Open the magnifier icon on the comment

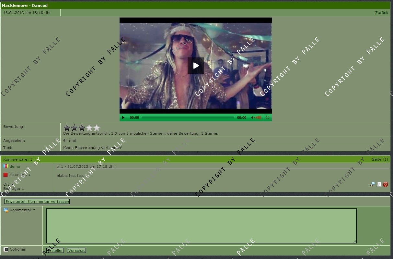pos(373,184)
